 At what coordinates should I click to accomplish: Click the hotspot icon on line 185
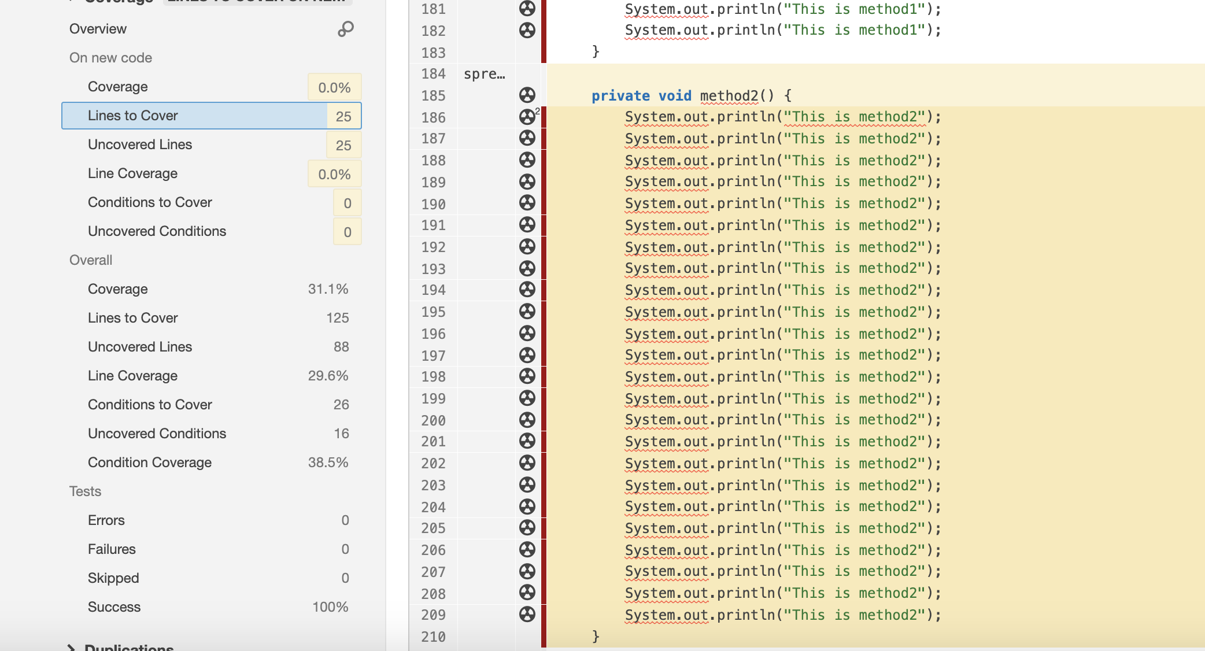tap(527, 95)
